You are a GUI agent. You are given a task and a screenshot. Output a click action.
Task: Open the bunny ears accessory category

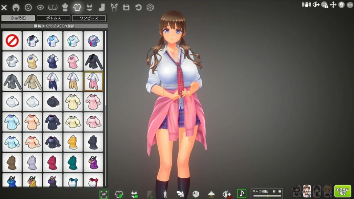click(x=114, y=8)
